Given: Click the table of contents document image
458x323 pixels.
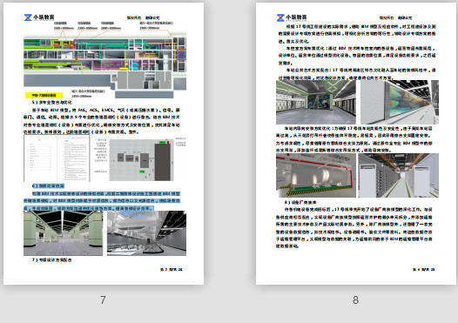Looking at the screenshot, I should coord(57,158).
